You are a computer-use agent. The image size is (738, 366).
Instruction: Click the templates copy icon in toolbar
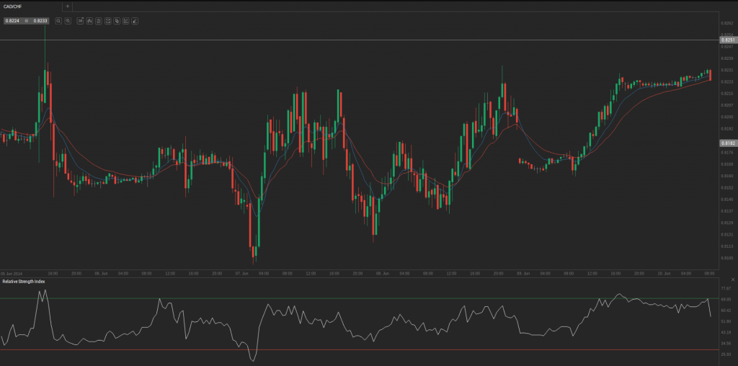click(x=117, y=21)
